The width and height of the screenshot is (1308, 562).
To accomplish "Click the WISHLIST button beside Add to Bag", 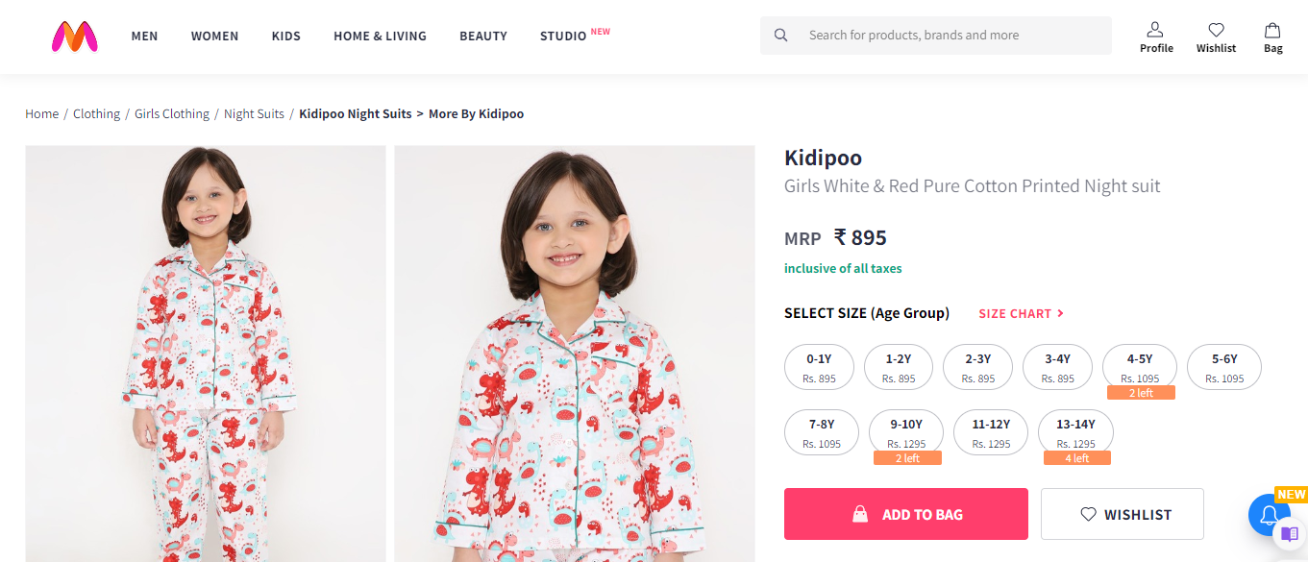I will (1122, 514).
